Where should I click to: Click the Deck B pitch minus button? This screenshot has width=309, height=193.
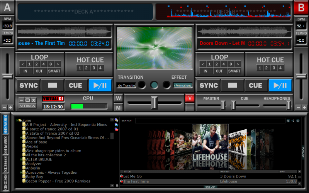click(298, 107)
